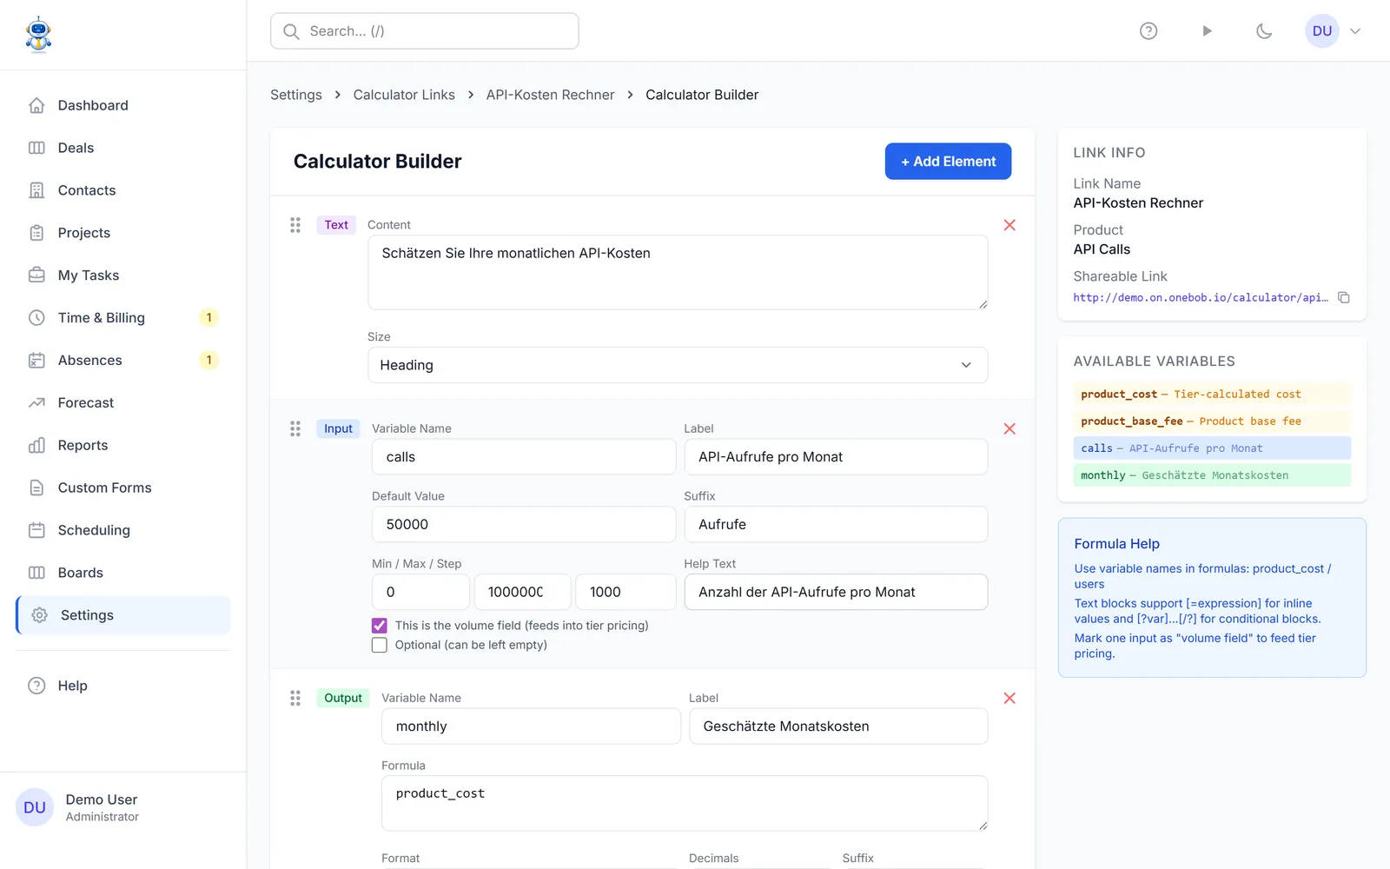Edit the Variable Name field 'calls'
Image resolution: width=1390 pixels, height=869 pixels.
click(524, 457)
